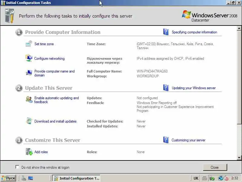Click the title bar window icon
Viewport: 242px width, 182px height.
click(3, 3)
